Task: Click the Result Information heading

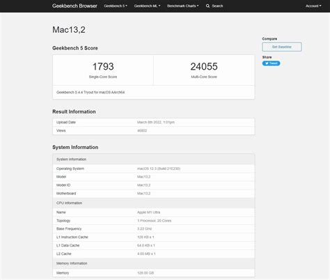Action: (74, 111)
